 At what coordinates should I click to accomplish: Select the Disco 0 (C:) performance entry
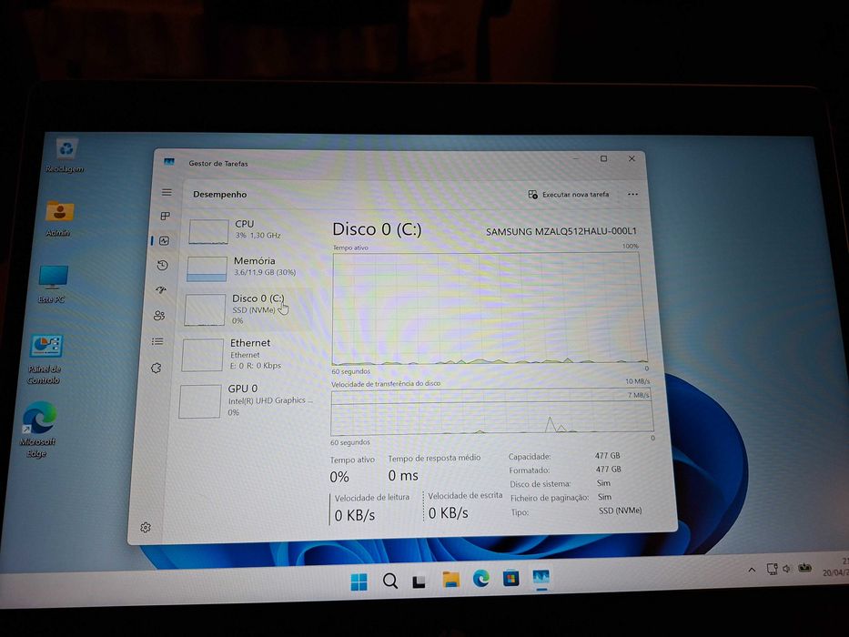[246, 308]
